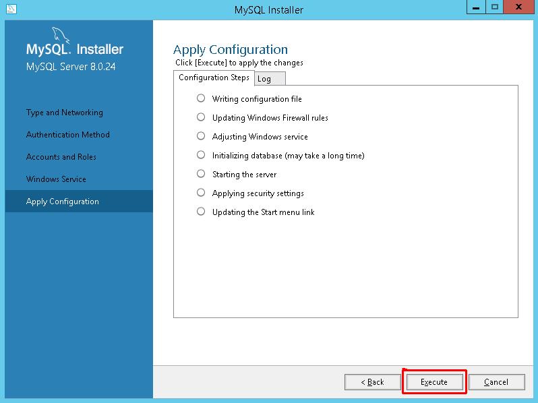Image resolution: width=538 pixels, height=403 pixels.
Task: Open the Type and Networking step
Action: coord(65,113)
